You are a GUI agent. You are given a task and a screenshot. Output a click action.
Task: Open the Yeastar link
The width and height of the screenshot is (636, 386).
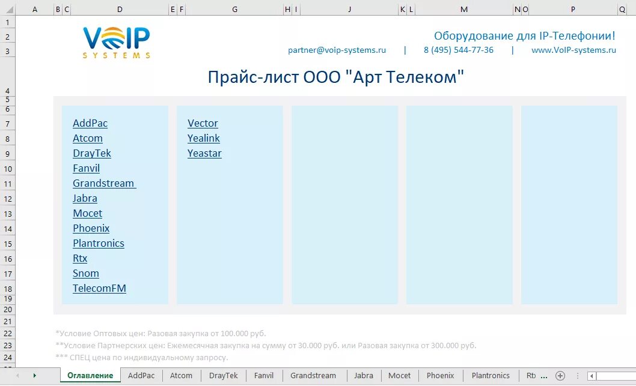pos(204,153)
